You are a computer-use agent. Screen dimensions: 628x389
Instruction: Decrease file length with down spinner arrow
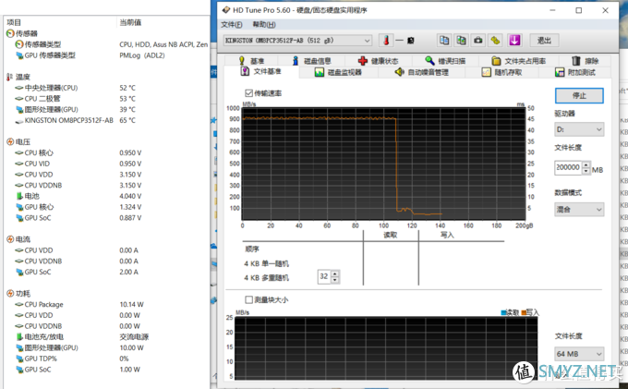tap(586, 171)
